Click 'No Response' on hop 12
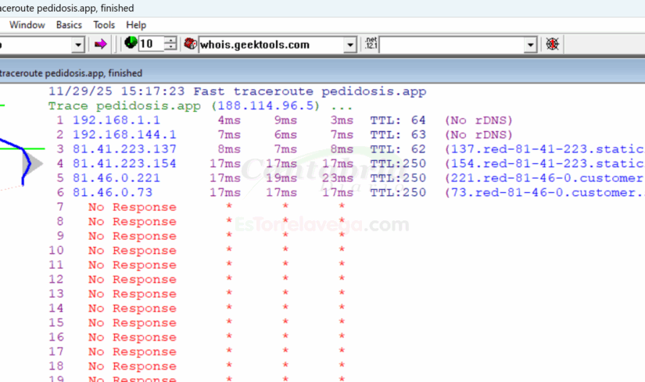 coord(132,279)
